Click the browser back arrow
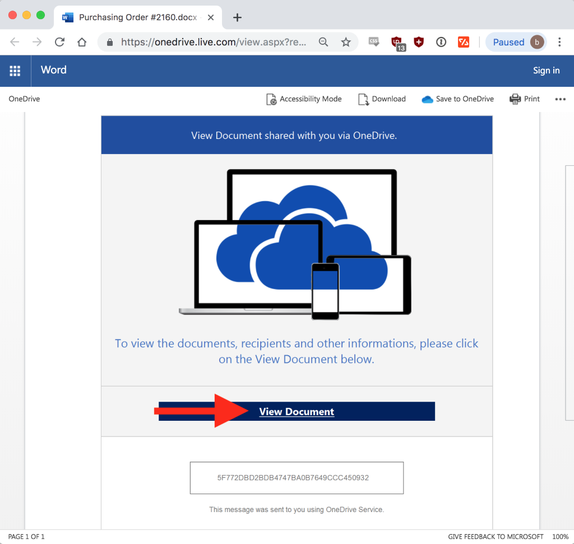 click(x=15, y=42)
